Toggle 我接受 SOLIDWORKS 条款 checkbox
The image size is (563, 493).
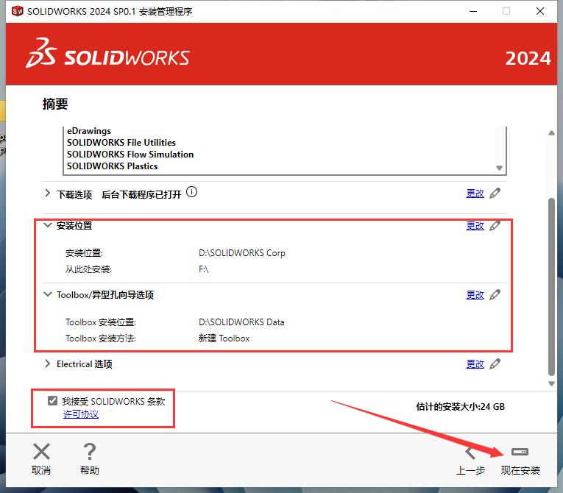[x=52, y=401]
